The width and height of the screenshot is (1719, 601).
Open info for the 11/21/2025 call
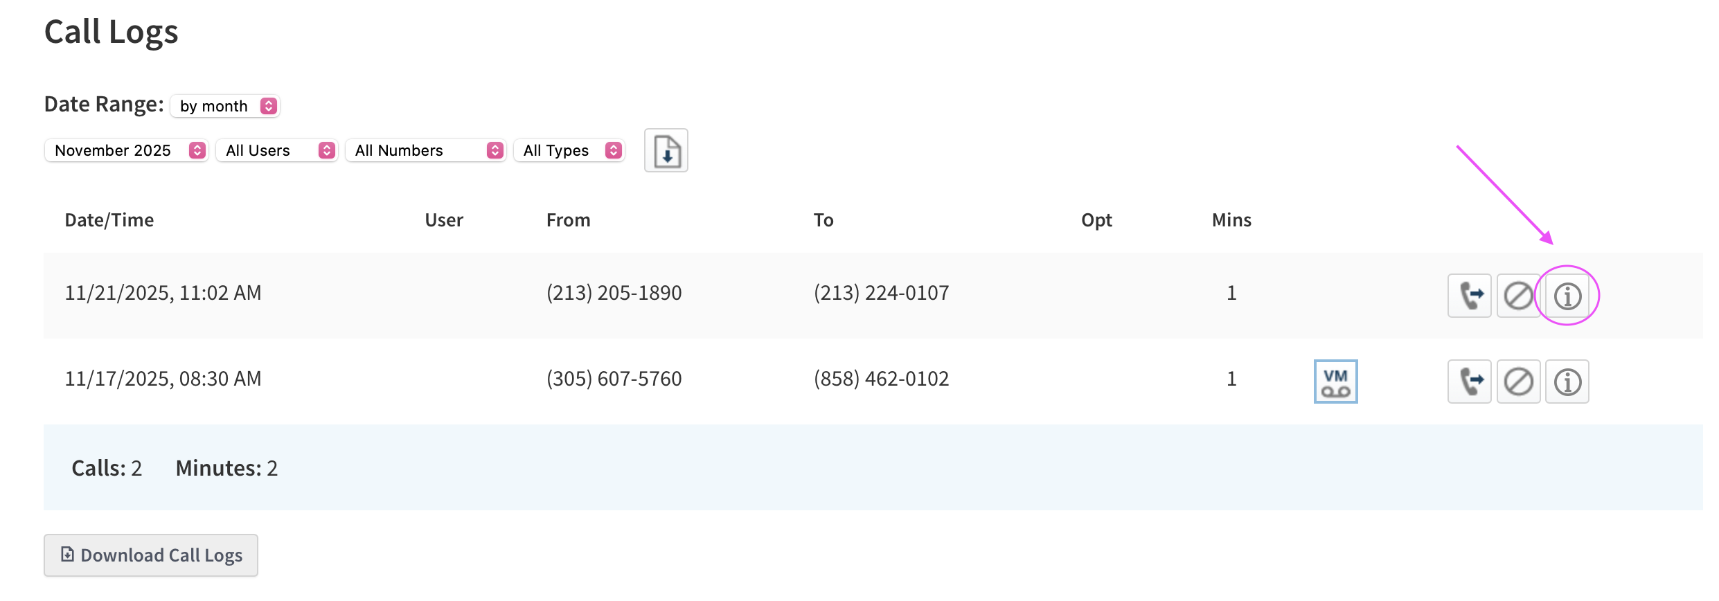1567,296
